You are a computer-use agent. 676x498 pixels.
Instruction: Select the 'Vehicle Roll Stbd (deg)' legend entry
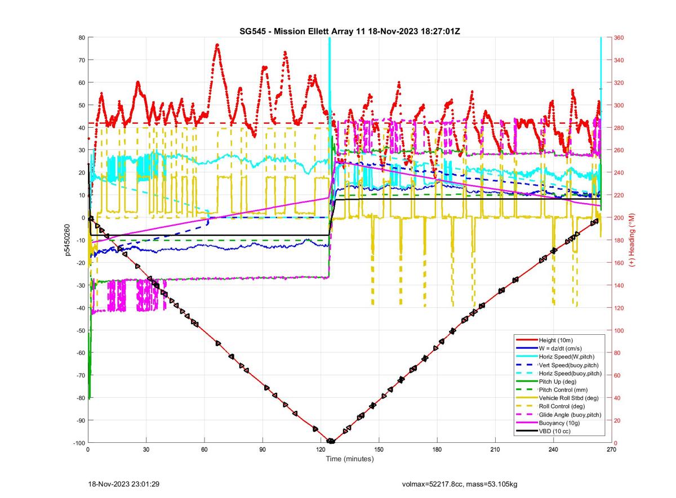(x=569, y=398)
